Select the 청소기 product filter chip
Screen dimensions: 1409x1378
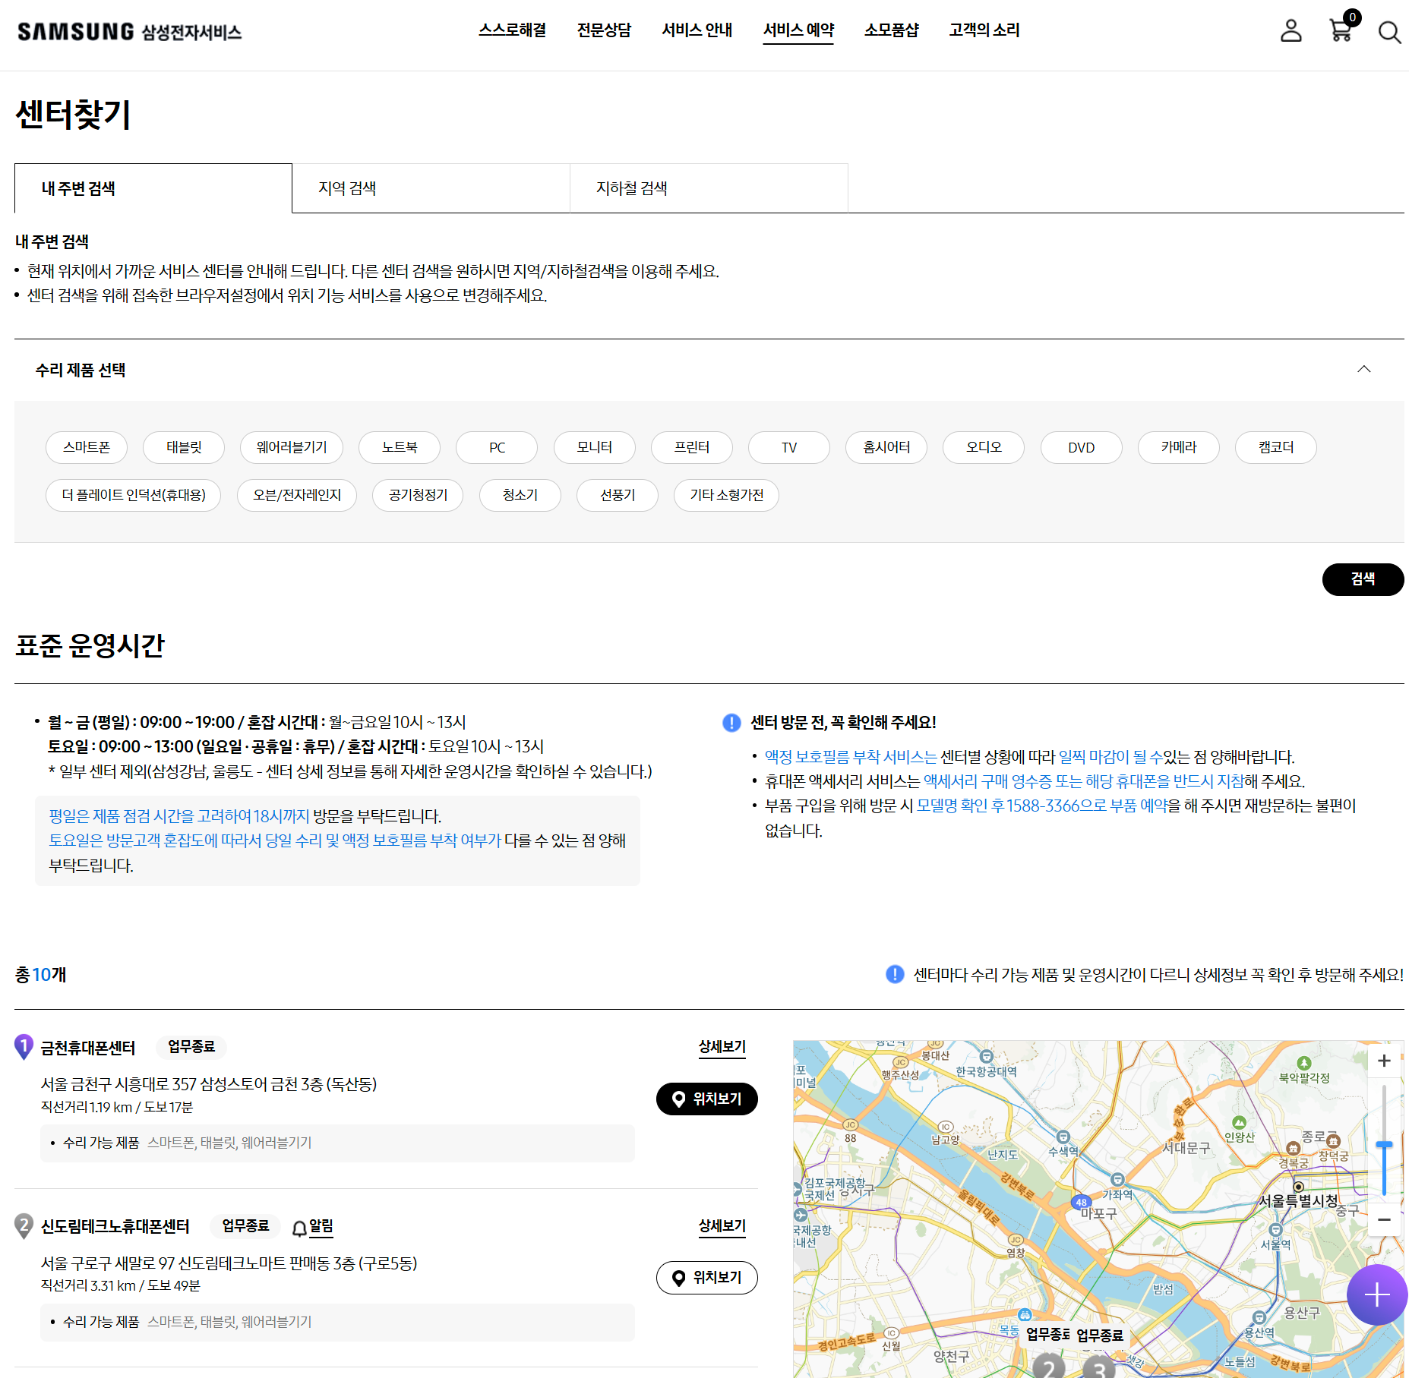520,495
